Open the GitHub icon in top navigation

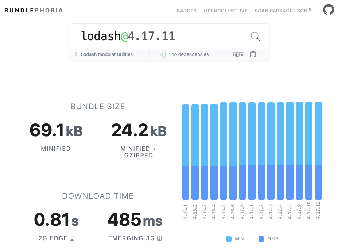pos(328,9)
